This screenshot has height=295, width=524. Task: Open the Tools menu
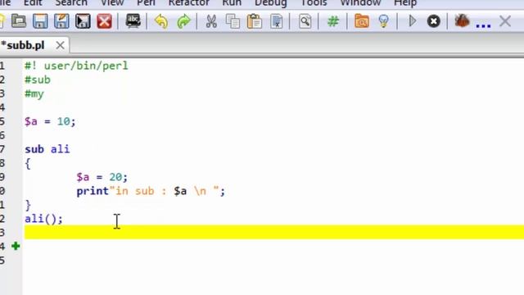pos(314,3)
